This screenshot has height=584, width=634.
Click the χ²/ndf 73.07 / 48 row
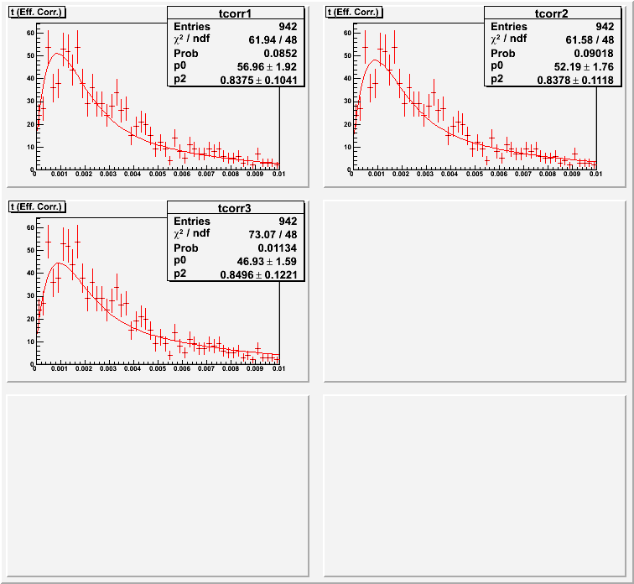(x=236, y=234)
